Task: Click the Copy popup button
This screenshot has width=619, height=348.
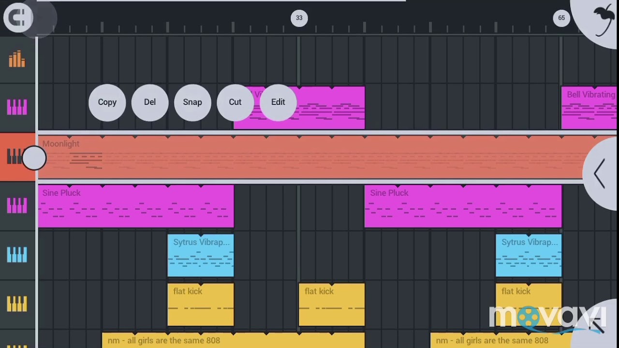Action: [x=107, y=102]
